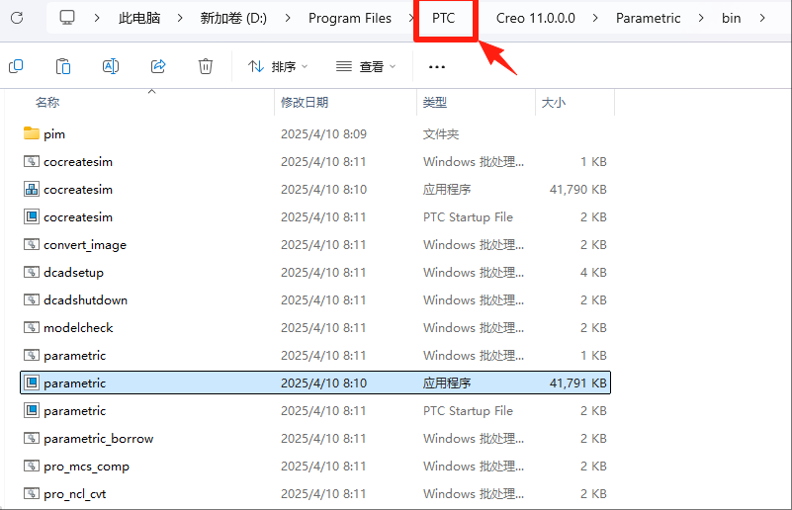Click the 4 KB size of dcadsetup

(x=593, y=272)
